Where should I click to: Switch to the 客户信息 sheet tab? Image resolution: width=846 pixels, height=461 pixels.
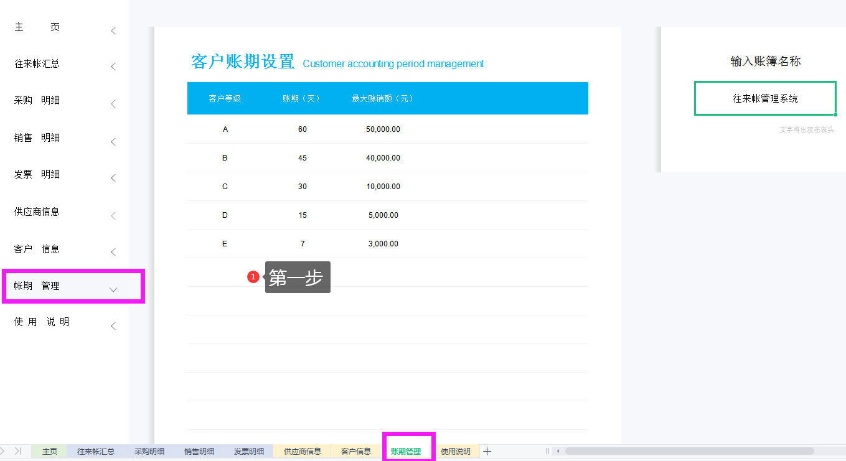[x=355, y=451]
